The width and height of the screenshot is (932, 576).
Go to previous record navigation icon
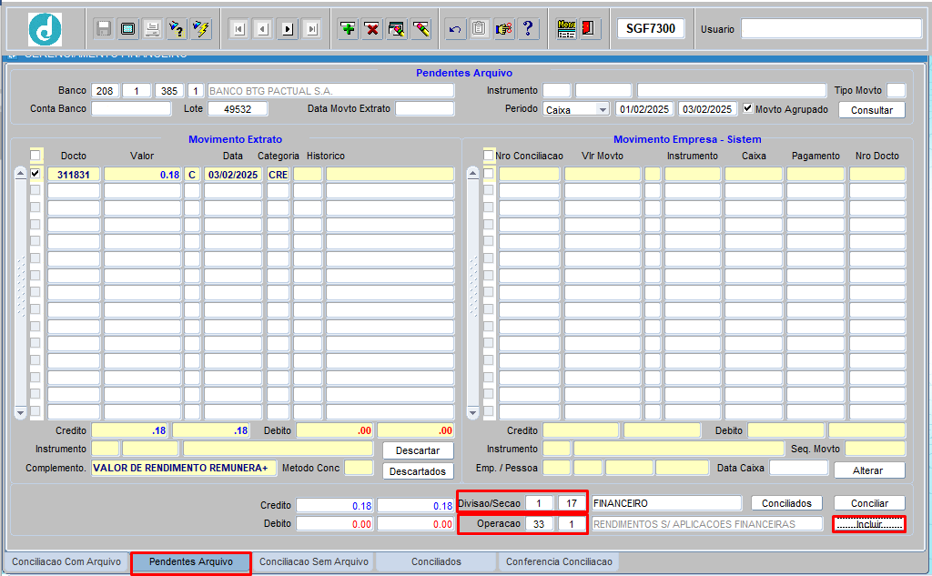[263, 28]
